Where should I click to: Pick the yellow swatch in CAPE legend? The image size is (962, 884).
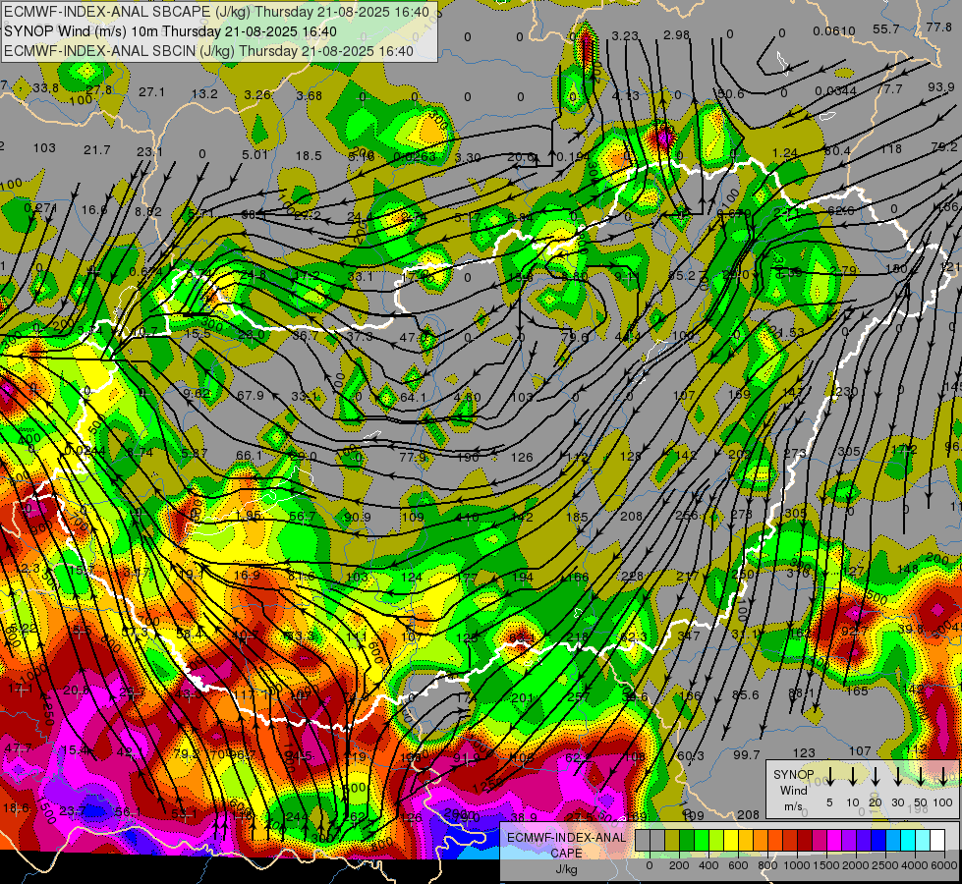click(731, 841)
